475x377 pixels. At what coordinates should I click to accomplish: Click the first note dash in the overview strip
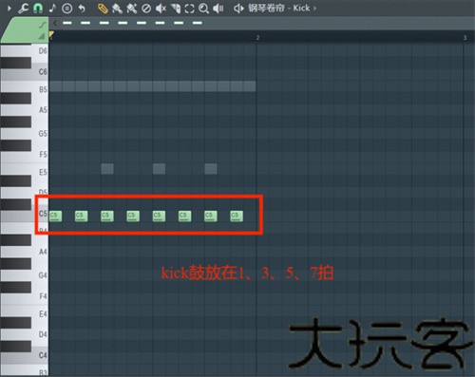click(x=67, y=23)
